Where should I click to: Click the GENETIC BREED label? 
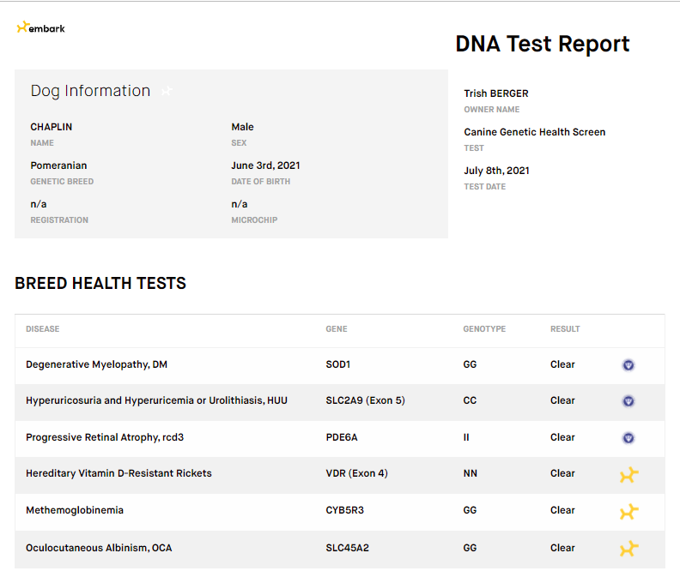[x=62, y=182]
